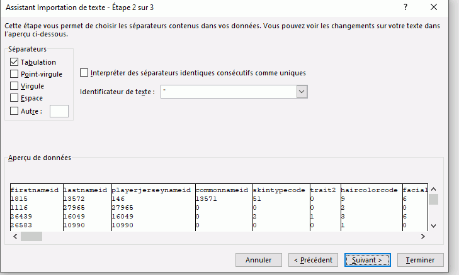459x275 pixels.
Task: Close the text import wizard dialog
Action: (434, 7)
